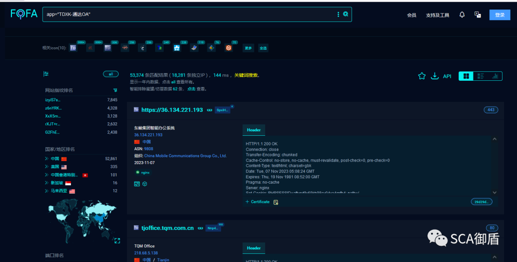Select the Header tab of first result
Screen dimensions: 517x262
253,130
